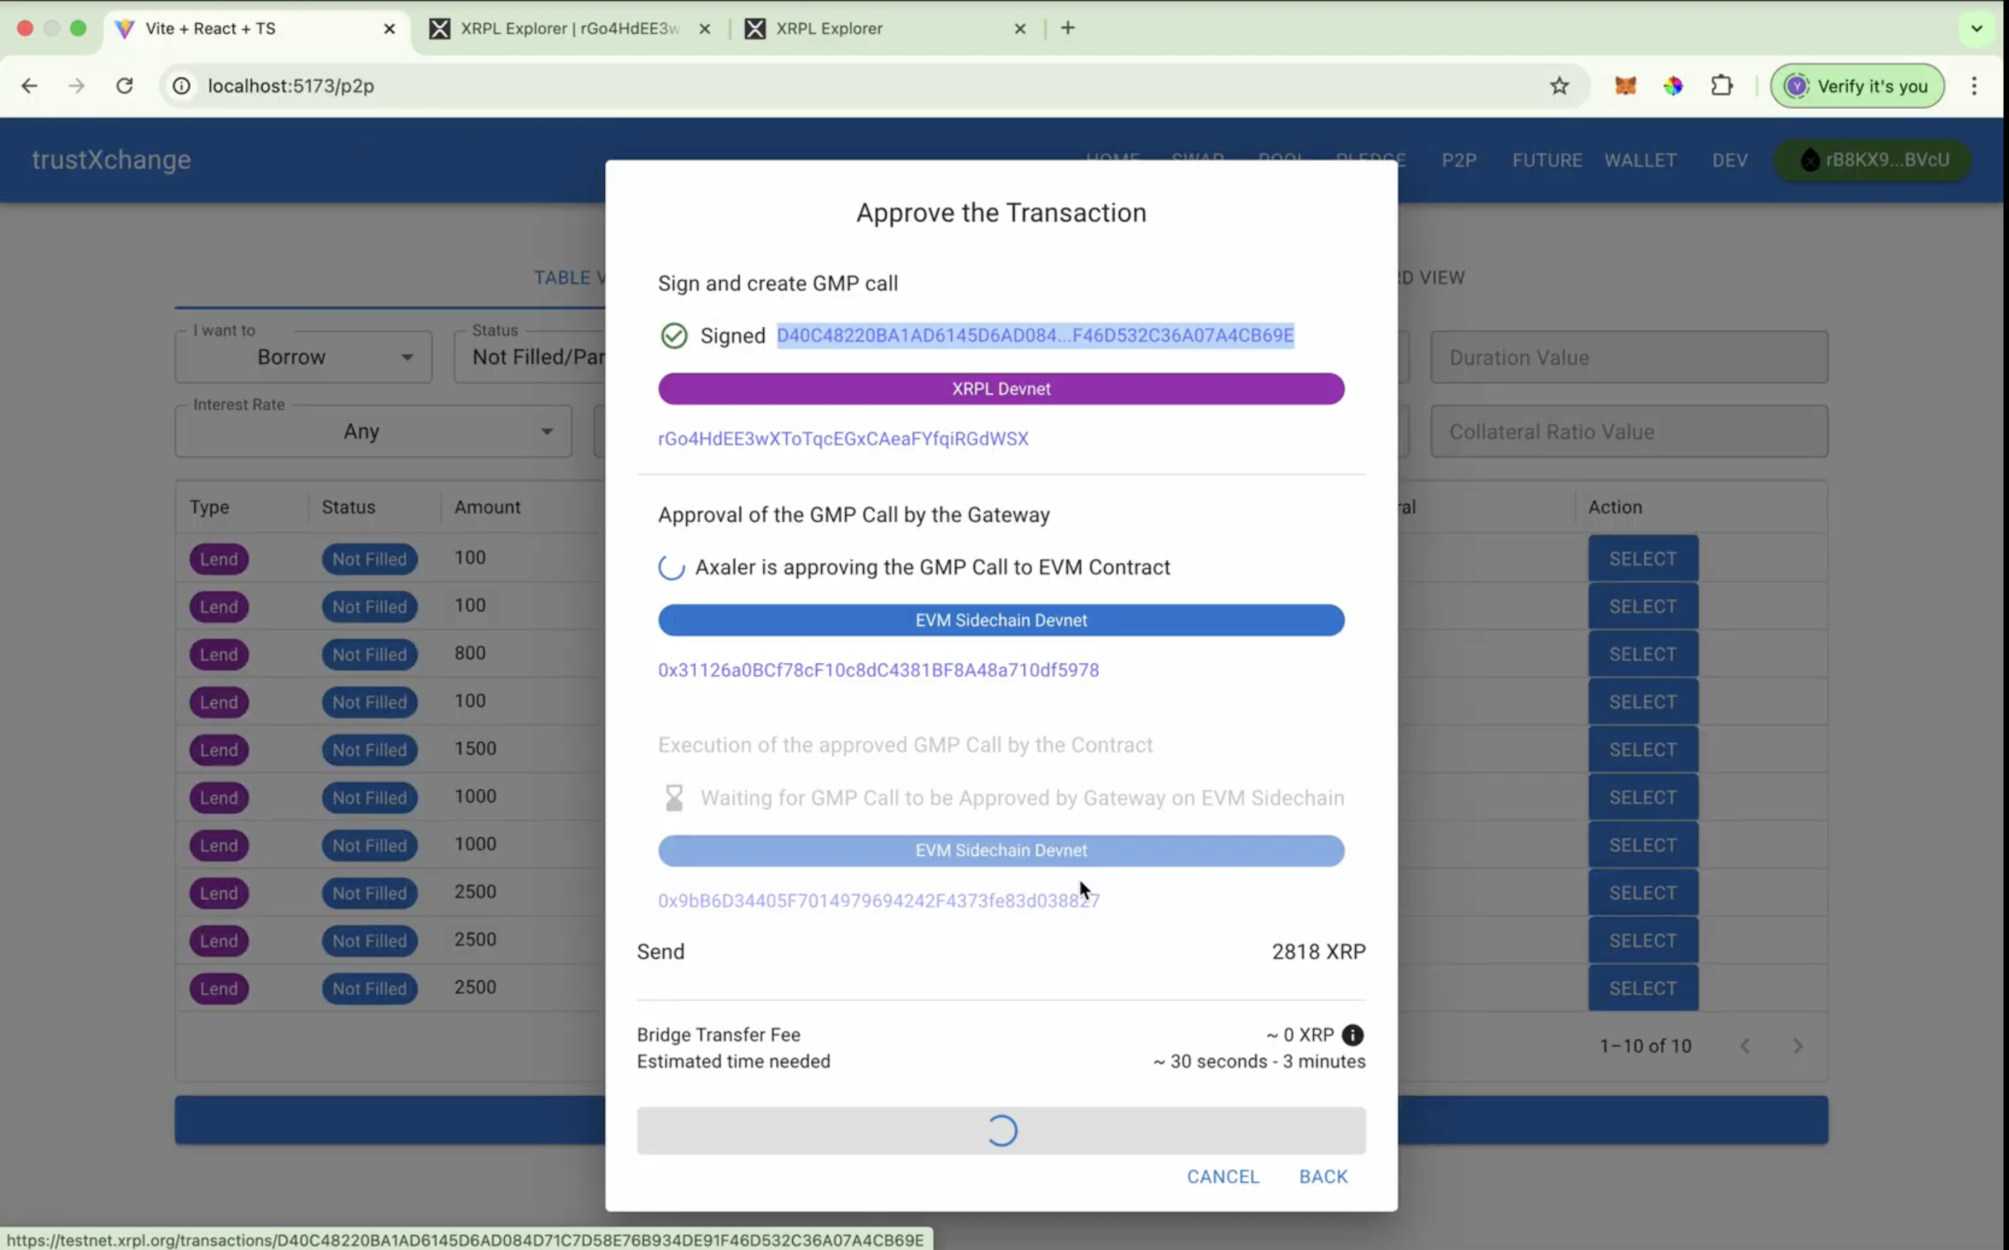Open the browser extensions puzzle icon
This screenshot has width=2009, height=1250.
pyautogui.click(x=1722, y=86)
